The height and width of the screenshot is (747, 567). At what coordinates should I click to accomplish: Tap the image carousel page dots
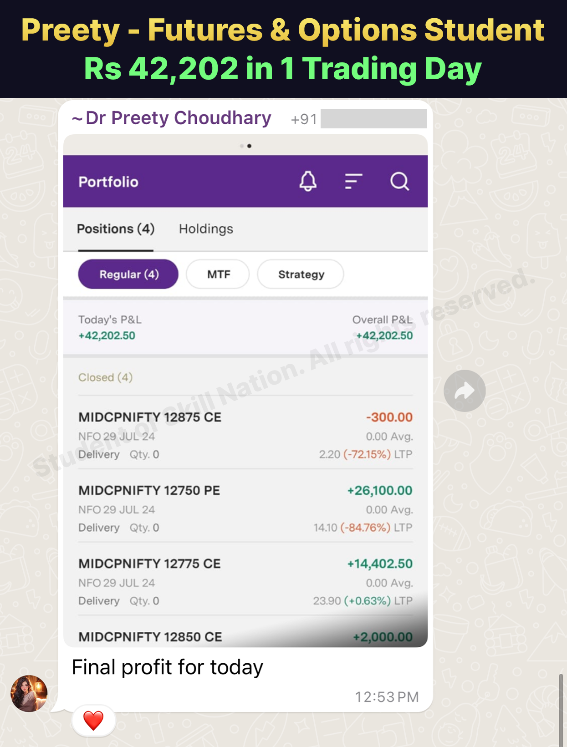pyautogui.click(x=245, y=146)
